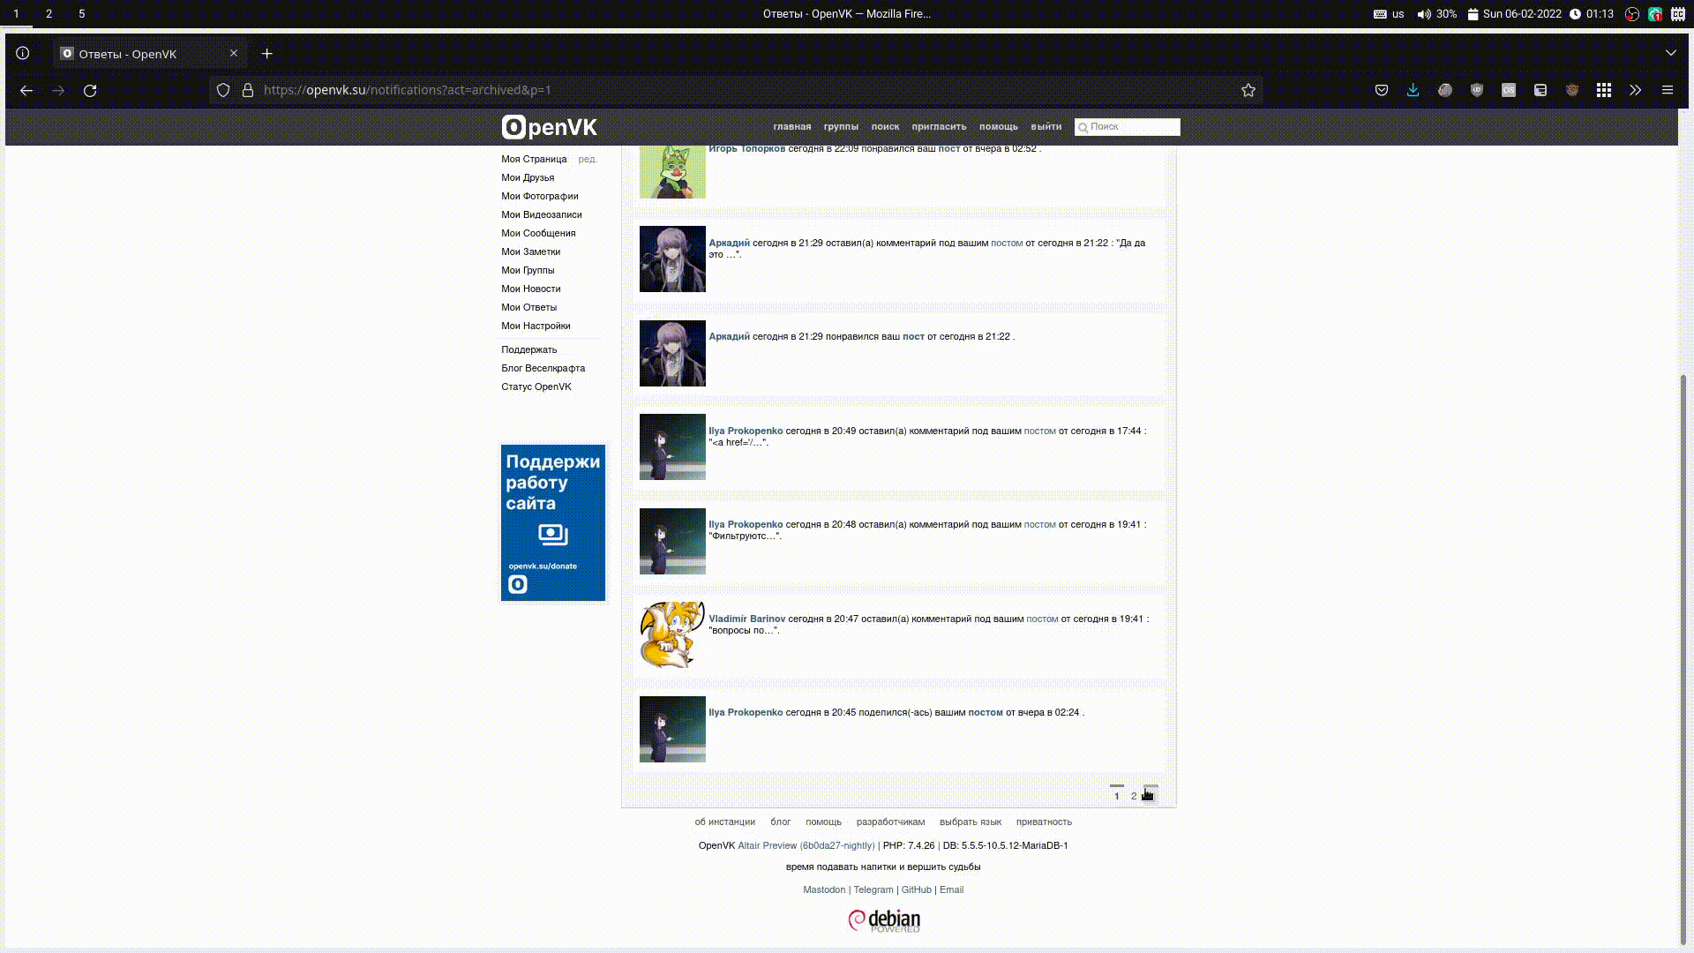Click the donate banner Поддержи работу сайта
The image size is (1694, 953).
tap(553, 522)
